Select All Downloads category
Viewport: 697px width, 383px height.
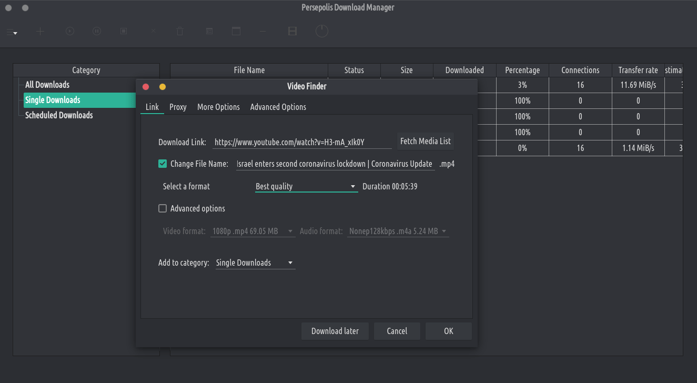click(47, 85)
